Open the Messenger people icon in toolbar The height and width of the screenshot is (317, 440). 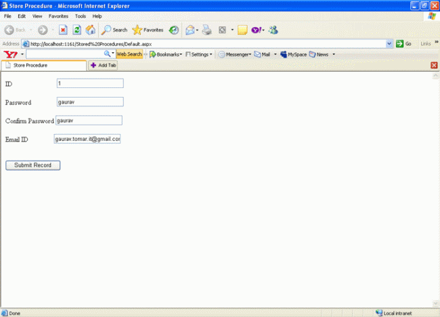point(273,30)
